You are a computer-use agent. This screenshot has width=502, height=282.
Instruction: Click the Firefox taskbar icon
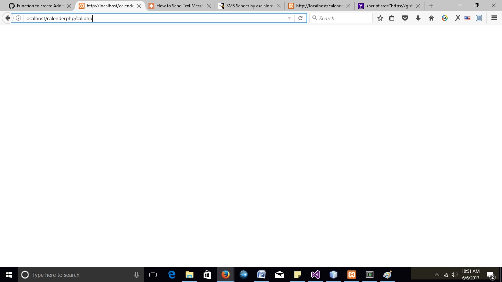pyautogui.click(x=226, y=275)
